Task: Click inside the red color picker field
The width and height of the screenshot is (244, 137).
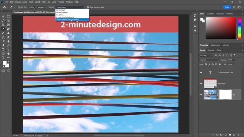Action: click(x=221, y=28)
